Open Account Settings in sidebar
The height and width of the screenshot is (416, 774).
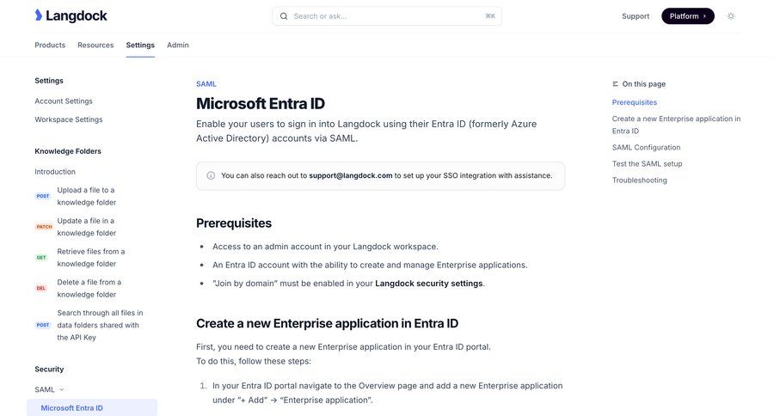click(x=64, y=101)
